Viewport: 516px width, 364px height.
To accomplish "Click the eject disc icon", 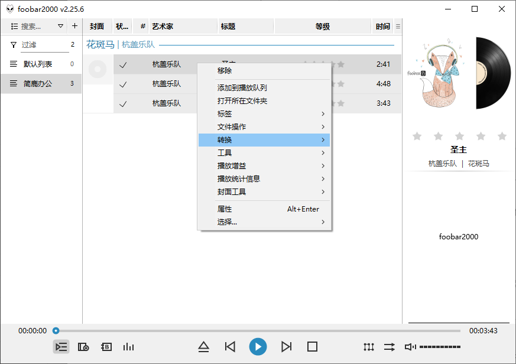I will pyautogui.click(x=204, y=347).
